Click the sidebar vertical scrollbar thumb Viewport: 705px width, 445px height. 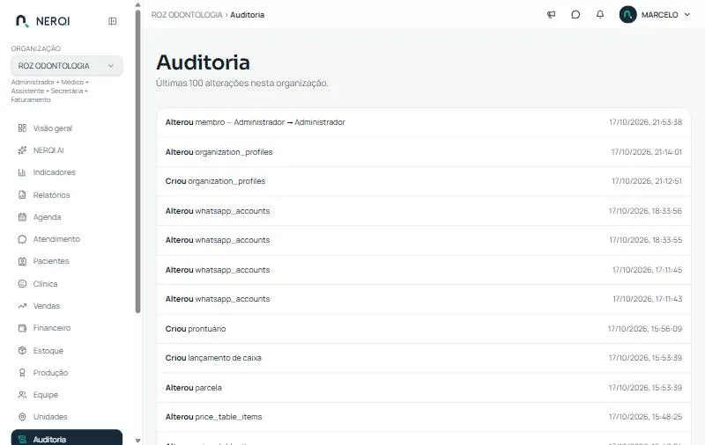[x=137, y=162]
